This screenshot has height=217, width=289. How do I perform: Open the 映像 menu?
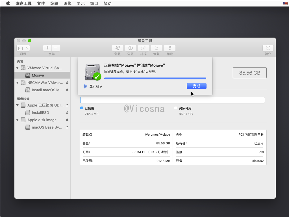68,3
